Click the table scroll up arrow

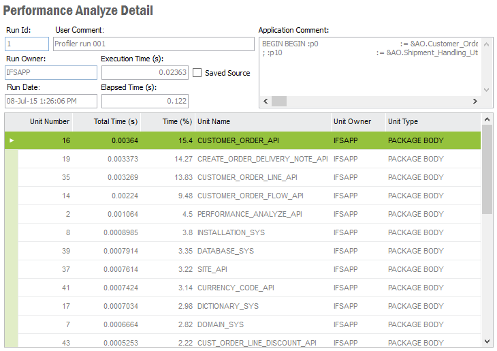(487, 119)
